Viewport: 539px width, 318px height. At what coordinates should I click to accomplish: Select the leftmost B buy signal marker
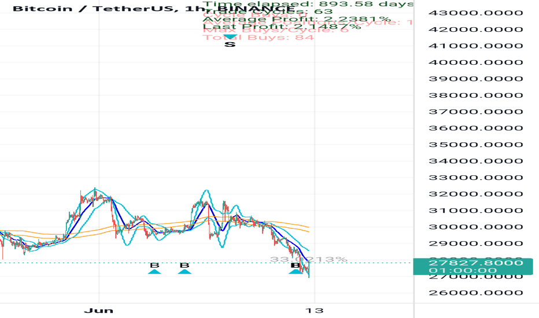pyautogui.click(x=154, y=268)
